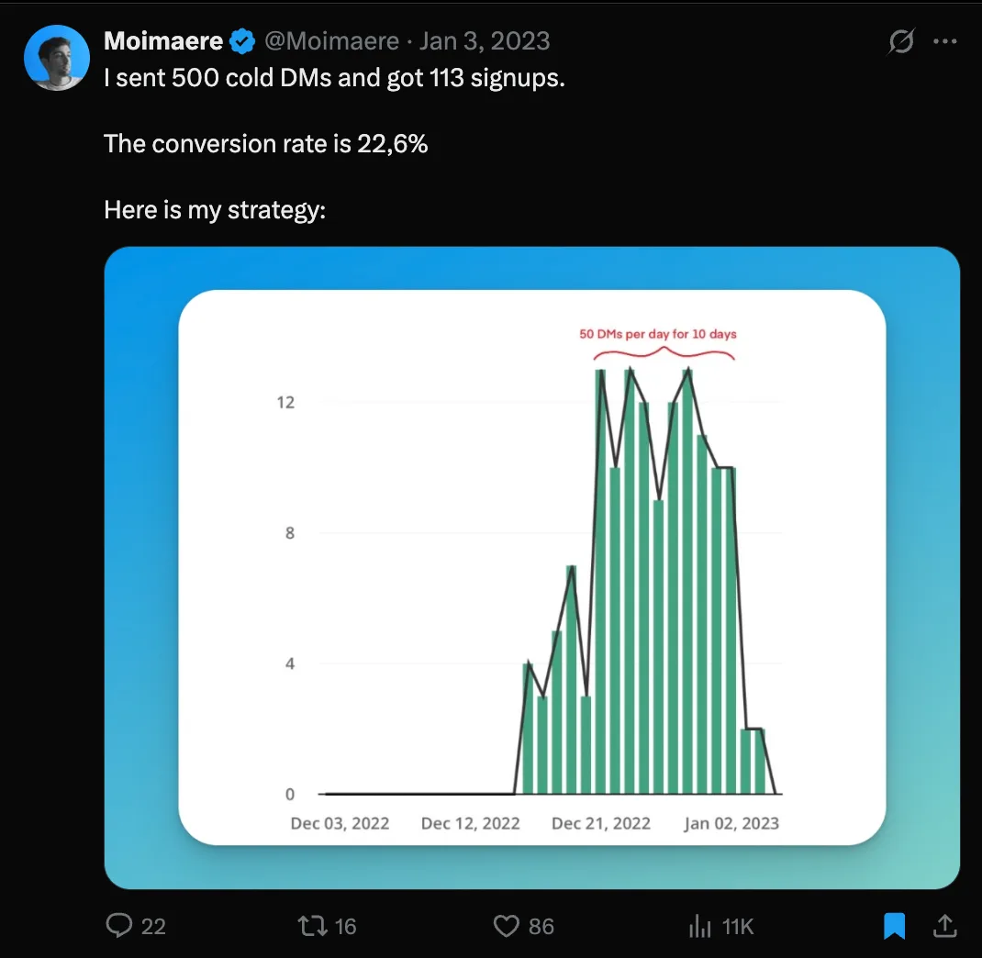The width and height of the screenshot is (982, 958).
Task: Open the three-dot more options menu
Action: 945,41
